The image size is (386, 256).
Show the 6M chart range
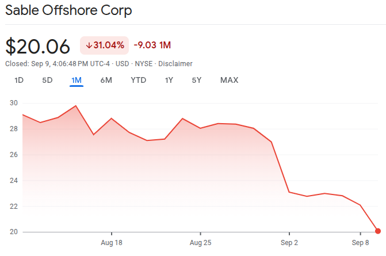click(106, 80)
